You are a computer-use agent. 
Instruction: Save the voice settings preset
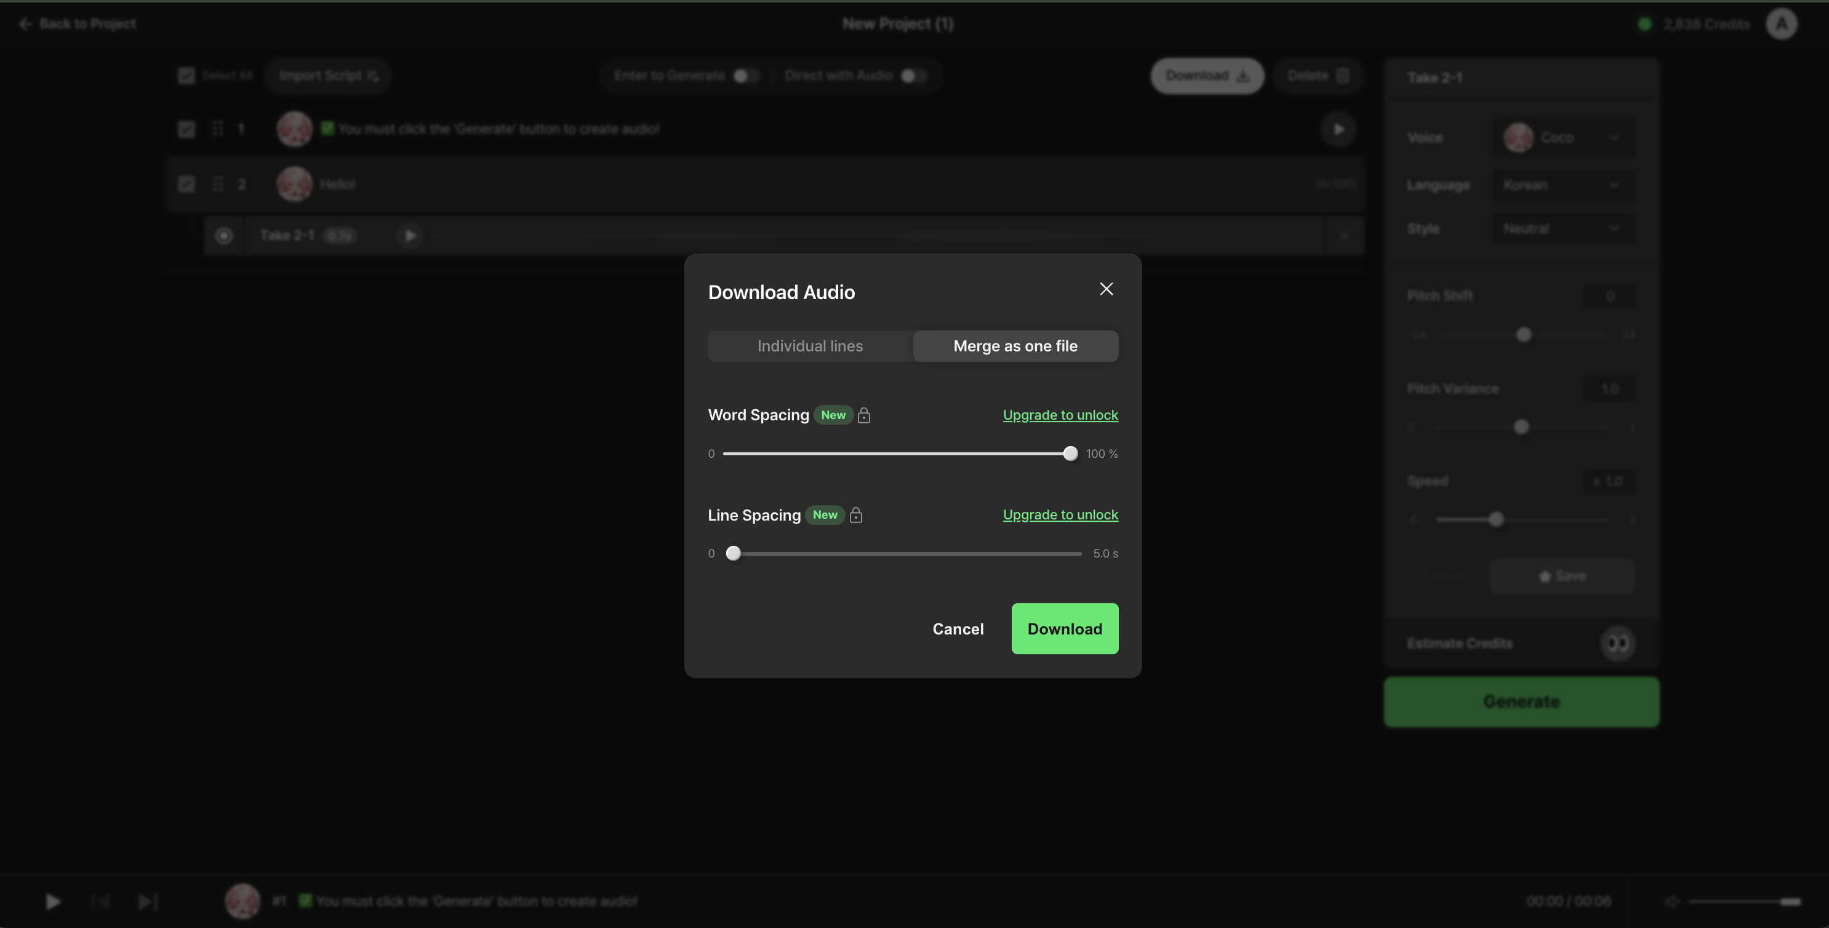(x=1562, y=576)
